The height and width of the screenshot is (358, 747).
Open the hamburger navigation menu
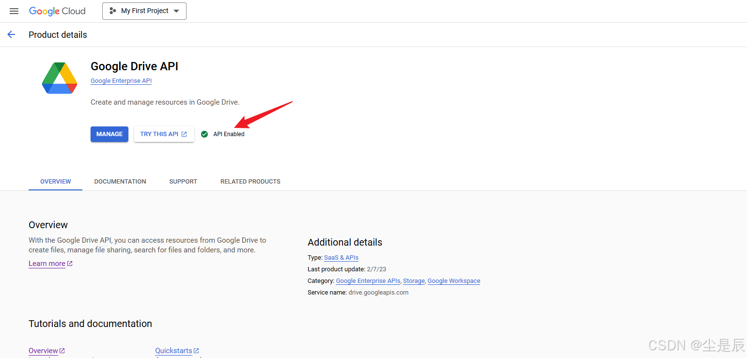[x=14, y=11]
